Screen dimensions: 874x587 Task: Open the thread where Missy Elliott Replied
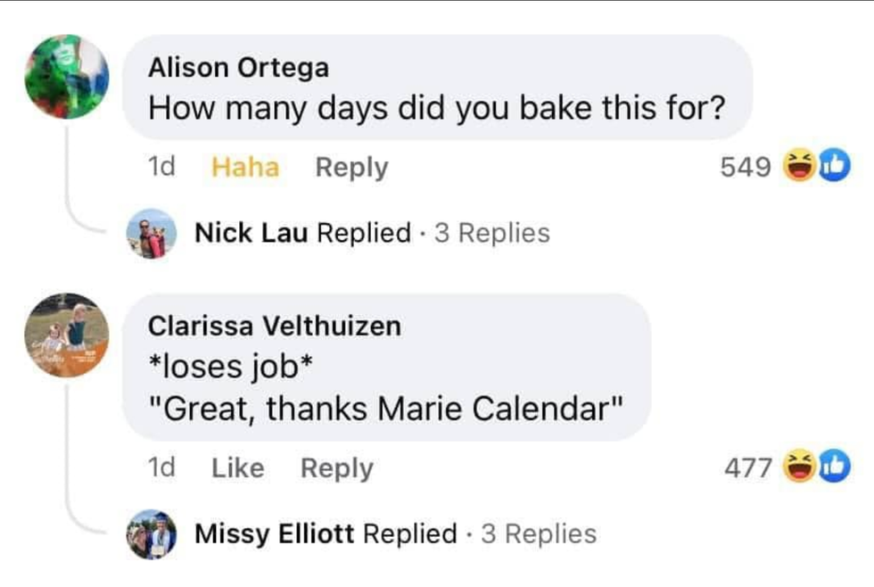click(325, 534)
